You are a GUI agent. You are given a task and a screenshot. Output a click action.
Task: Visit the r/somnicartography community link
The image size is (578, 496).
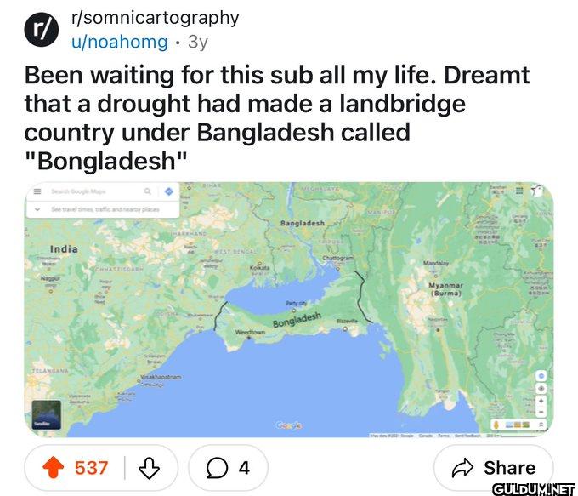coord(156,18)
